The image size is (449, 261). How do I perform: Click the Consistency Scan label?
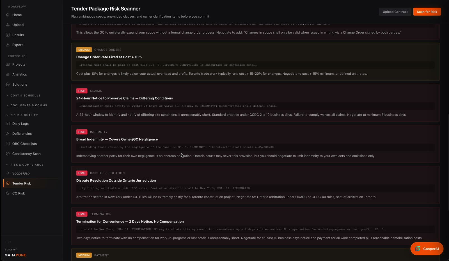(x=26, y=154)
